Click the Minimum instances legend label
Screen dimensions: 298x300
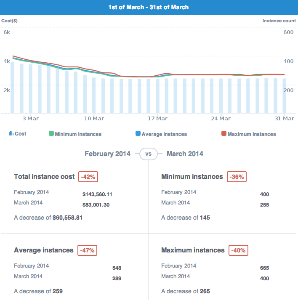pyautogui.click(x=78, y=134)
